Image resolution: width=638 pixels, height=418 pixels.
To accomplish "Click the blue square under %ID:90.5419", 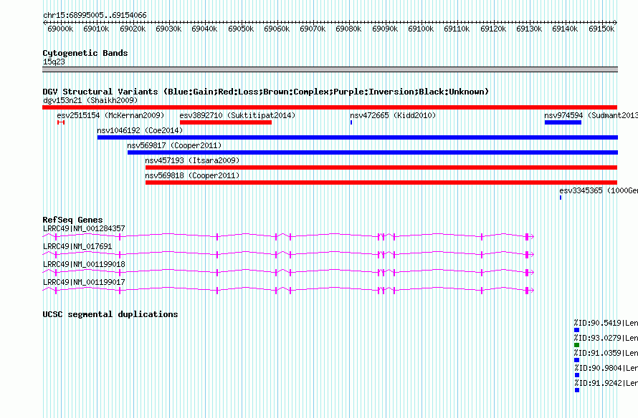I will coord(576,330).
